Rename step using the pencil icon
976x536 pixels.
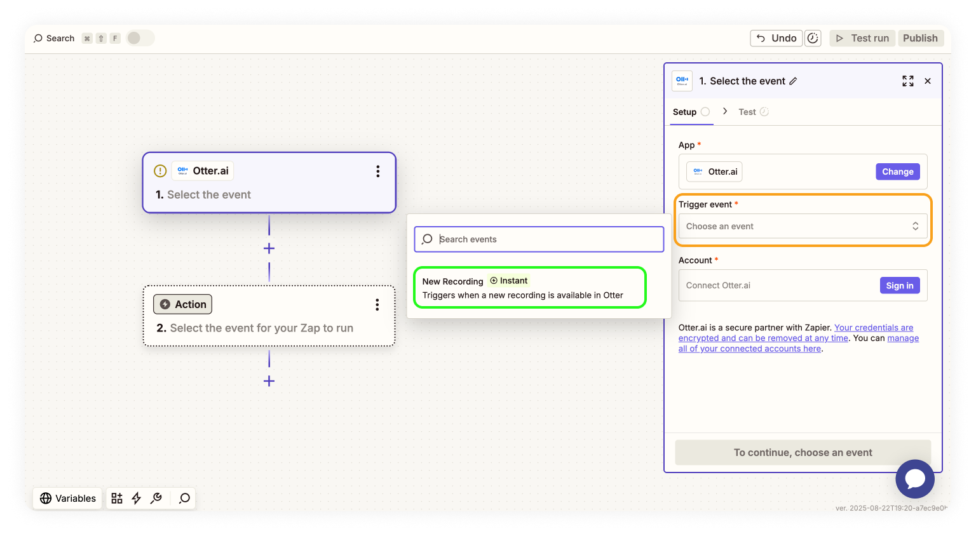[x=793, y=81]
